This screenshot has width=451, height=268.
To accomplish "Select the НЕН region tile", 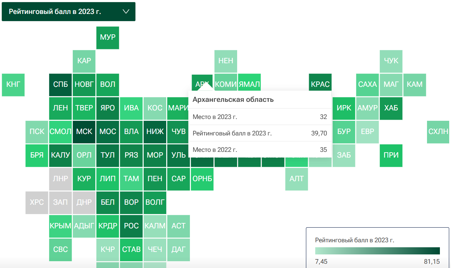I will [x=226, y=61].
